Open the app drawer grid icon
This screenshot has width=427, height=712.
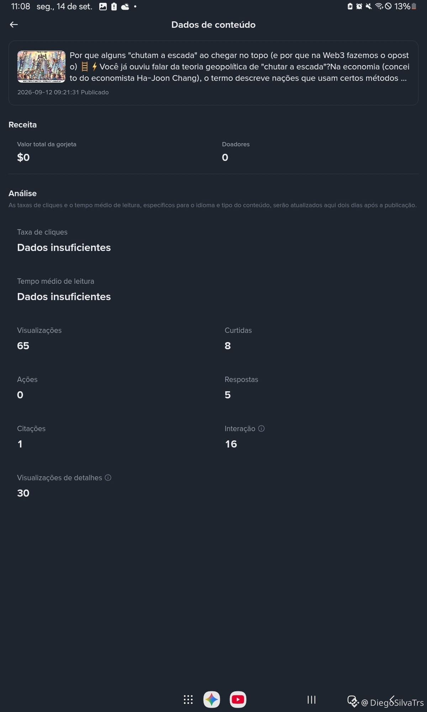tap(188, 700)
